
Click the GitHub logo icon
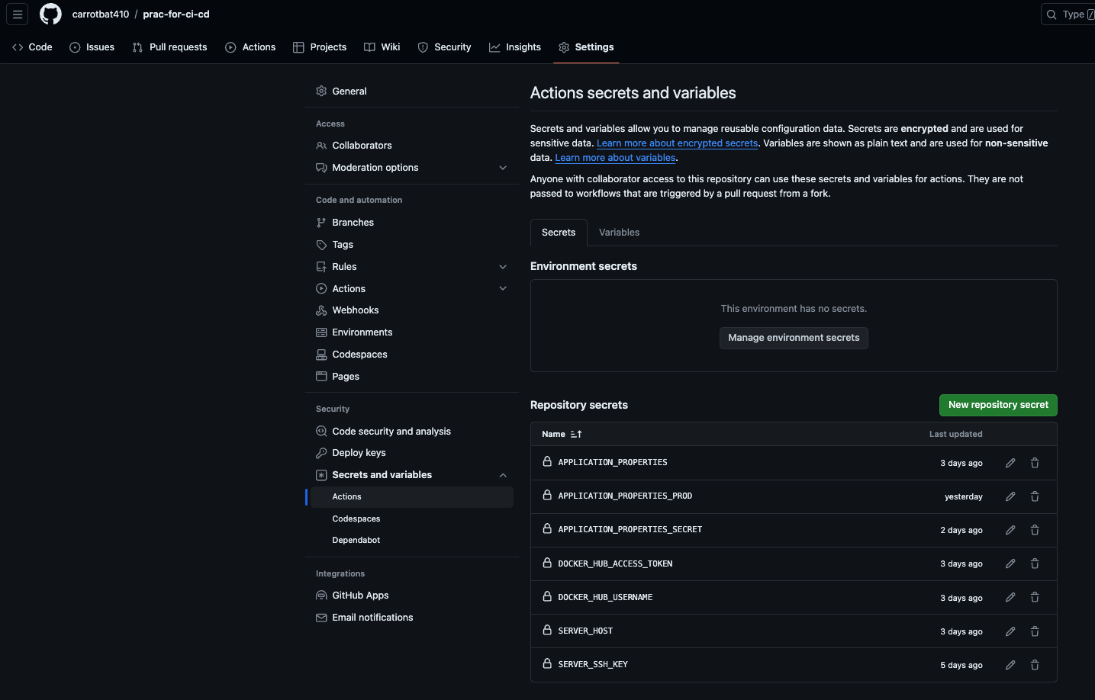coord(50,14)
